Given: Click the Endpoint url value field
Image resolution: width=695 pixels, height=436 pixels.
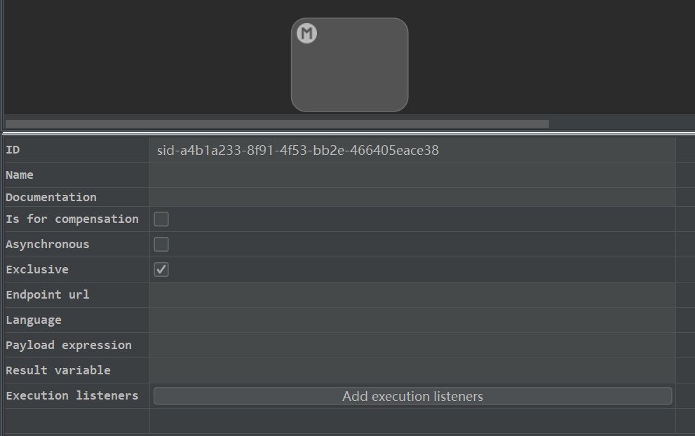Looking at the screenshot, I should click(412, 294).
